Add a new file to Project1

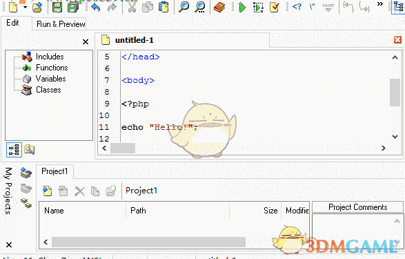[48, 191]
